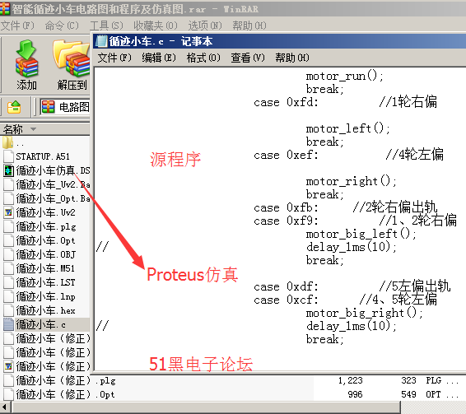Image resolution: width=466 pixels, height=414 pixels.
Task: Click the archive icon beside 电路图 path
Action: (x=48, y=107)
